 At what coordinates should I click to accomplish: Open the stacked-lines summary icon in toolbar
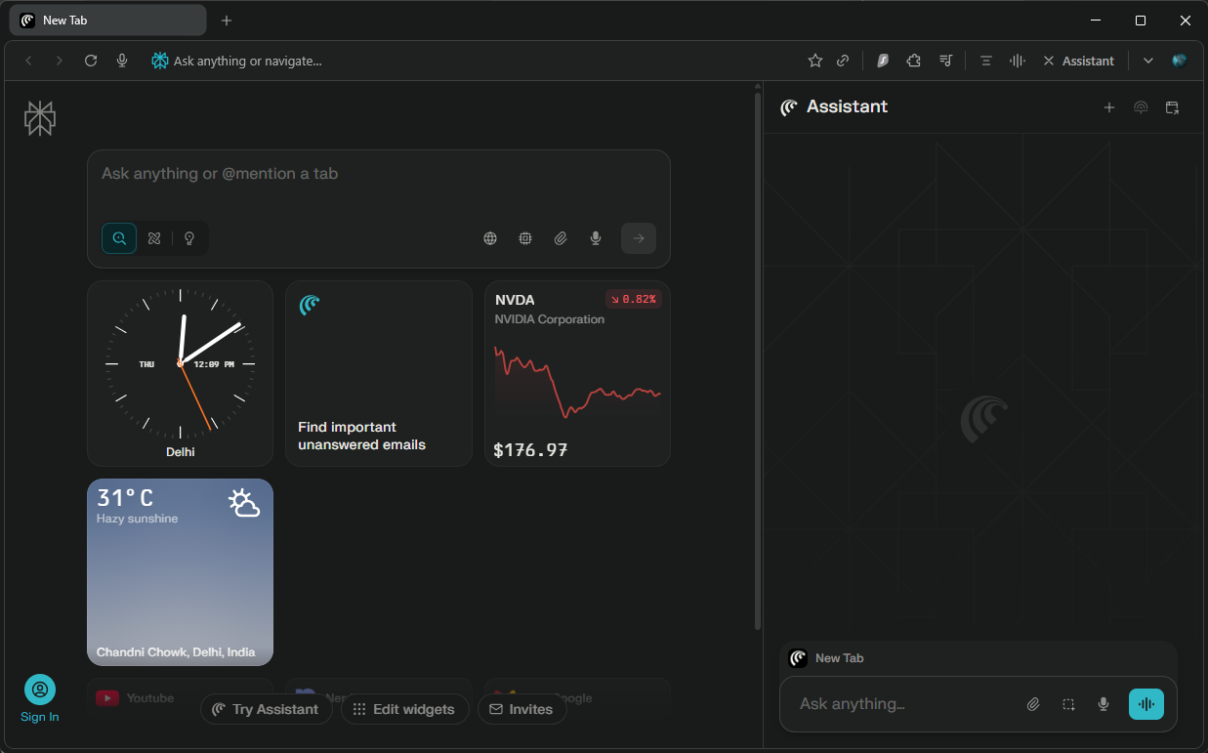pos(986,61)
